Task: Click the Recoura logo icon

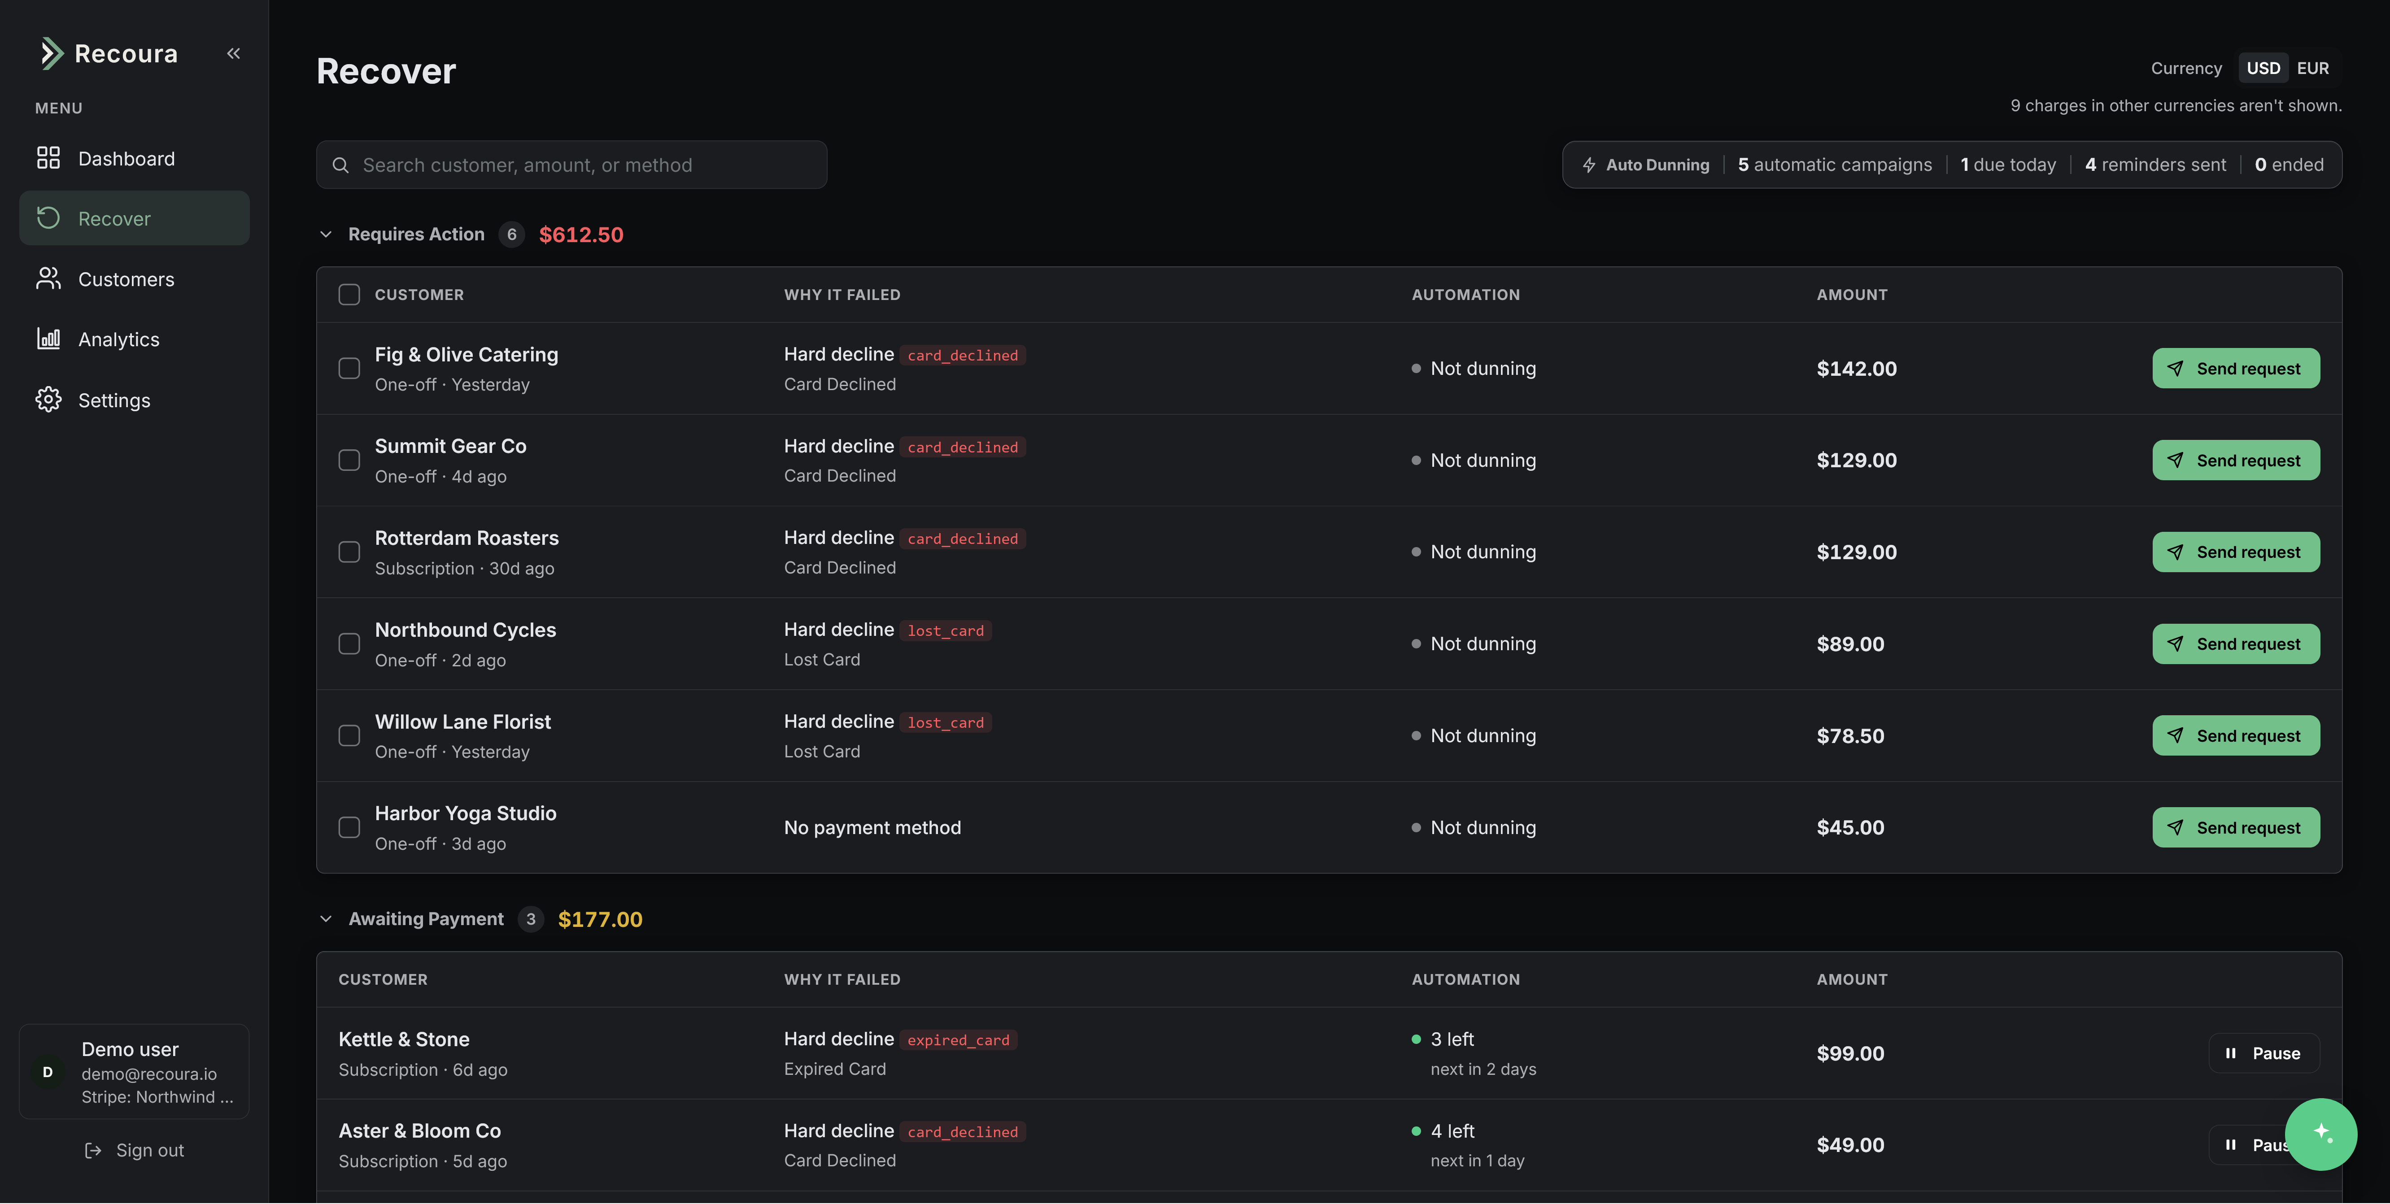Action: click(x=52, y=53)
